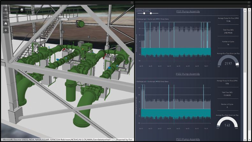The image size is (252, 142).
Task: Toggle PS02 Pump Status legend entry
Action: [163, 81]
